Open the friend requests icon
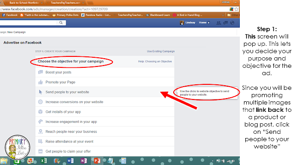 [x=219, y=23]
